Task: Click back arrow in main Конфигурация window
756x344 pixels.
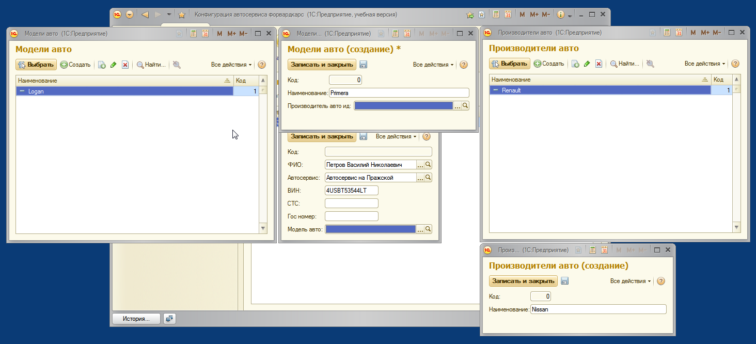Action: 145,14
